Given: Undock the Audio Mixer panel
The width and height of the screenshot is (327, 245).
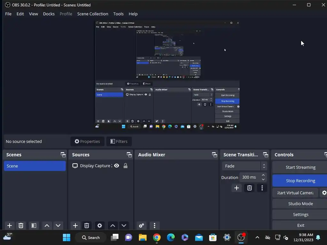Looking at the screenshot, I should click(214, 155).
